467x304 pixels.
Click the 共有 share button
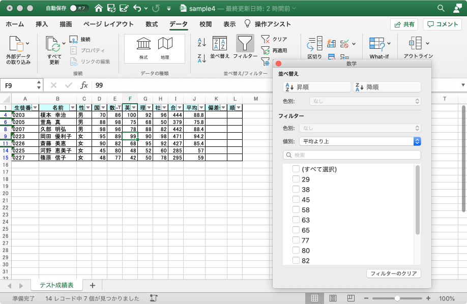coord(404,24)
